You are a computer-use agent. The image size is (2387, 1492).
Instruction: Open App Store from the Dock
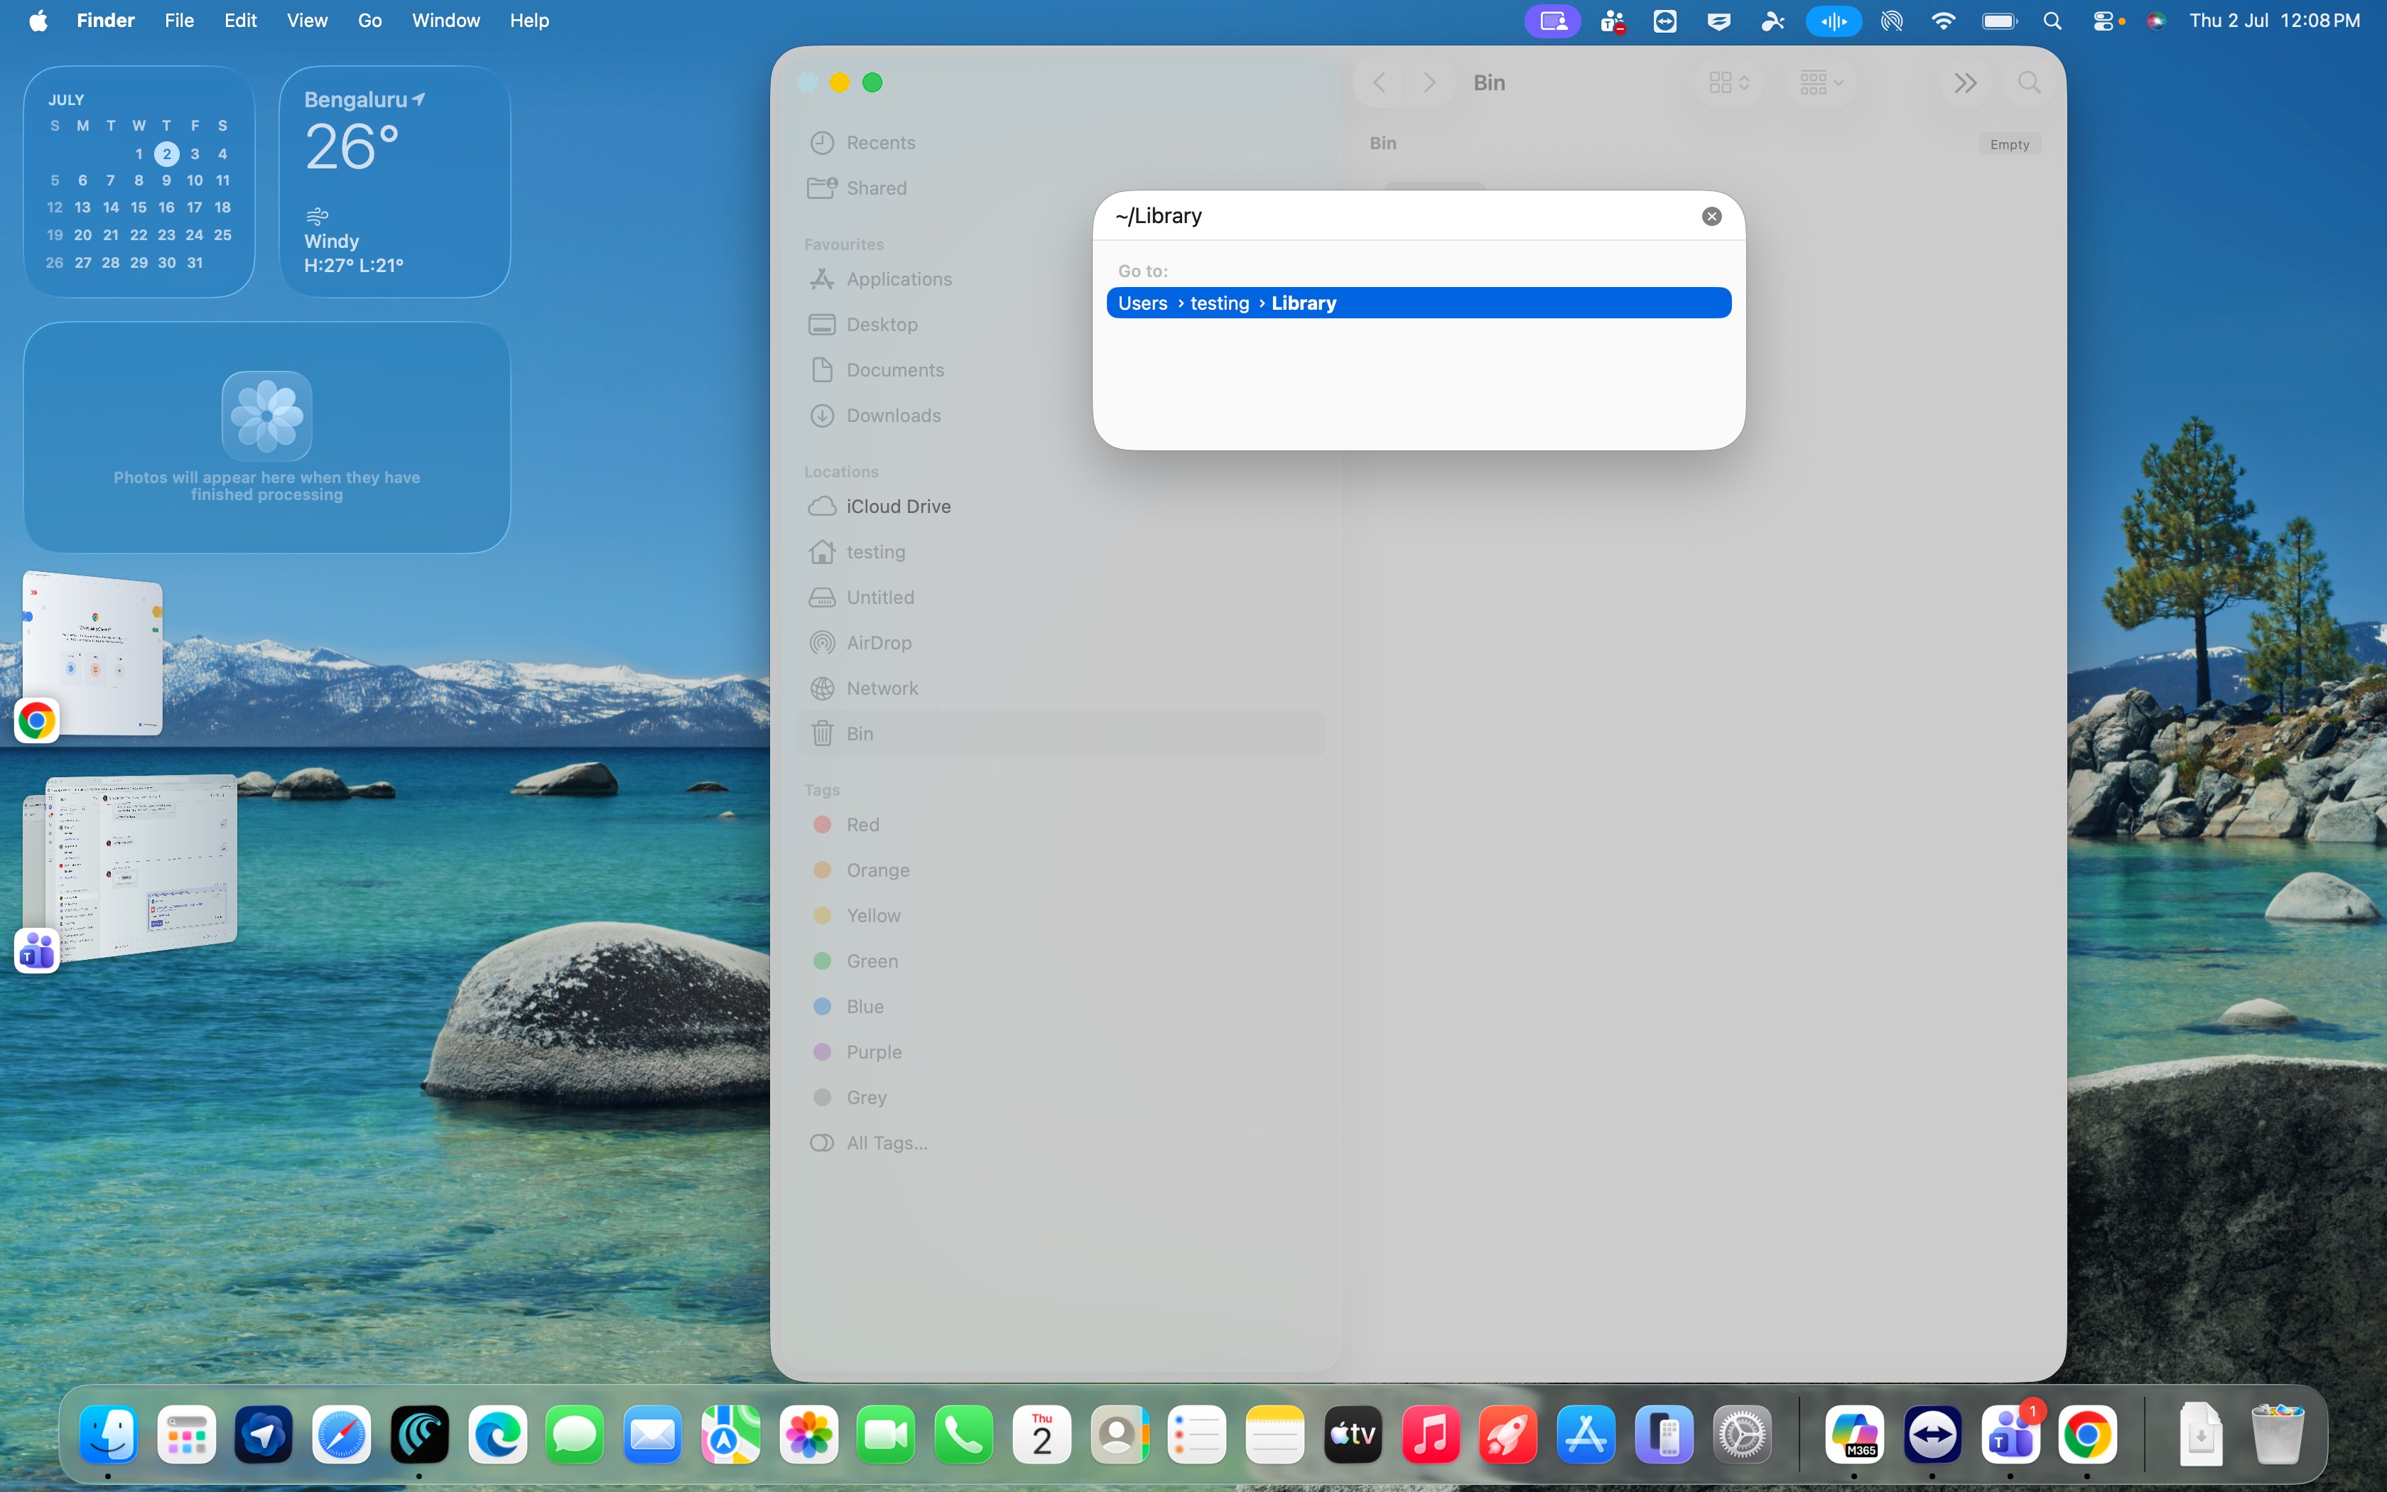(1586, 1434)
